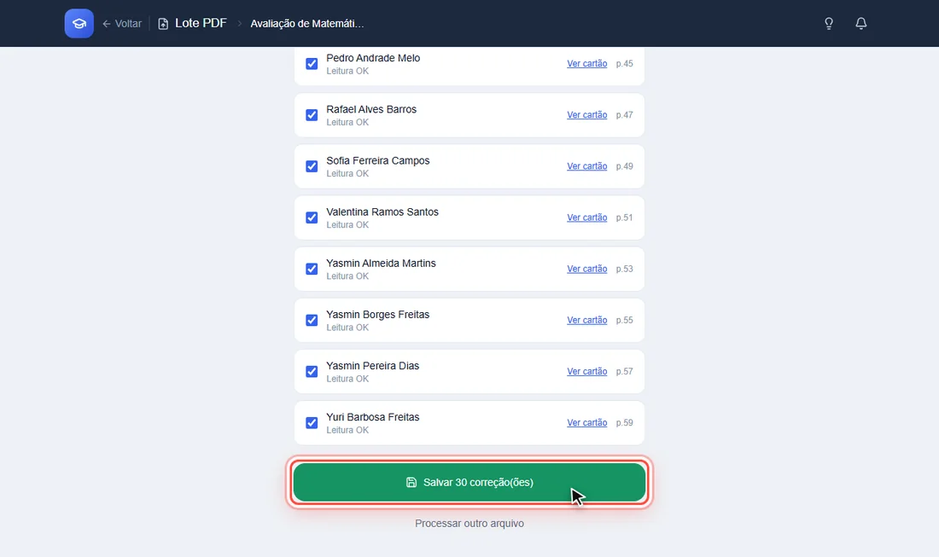The image size is (939, 557).
Task: Click the Voltar back link
Action: click(122, 24)
